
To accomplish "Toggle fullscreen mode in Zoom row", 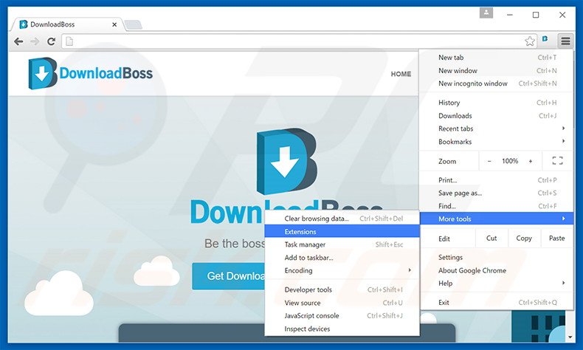I will [x=557, y=161].
